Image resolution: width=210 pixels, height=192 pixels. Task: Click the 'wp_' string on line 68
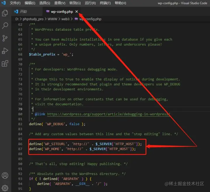tap(66, 54)
